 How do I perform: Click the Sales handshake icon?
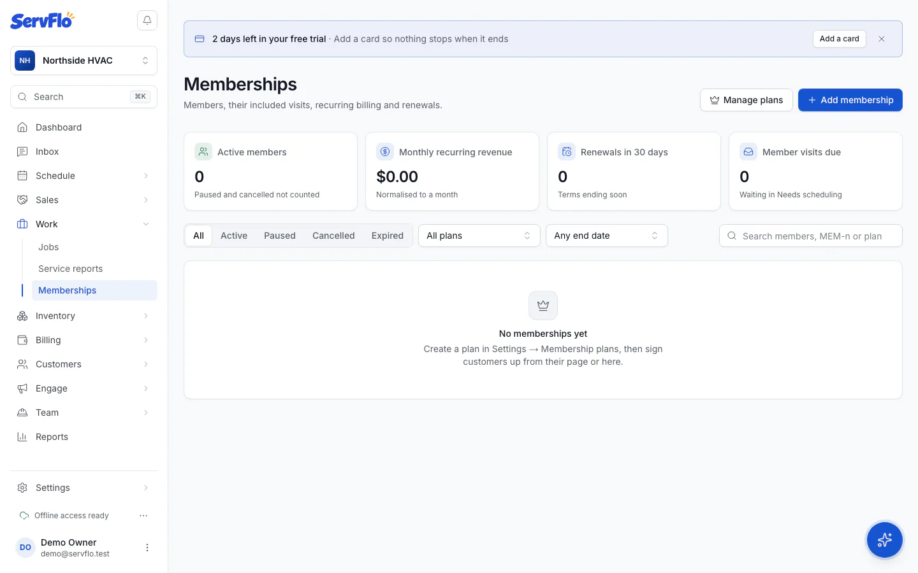(x=22, y=200)
